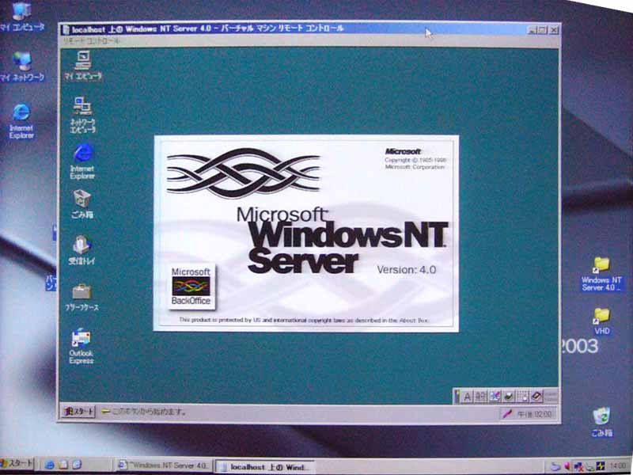Select host マイ コンピュータ desktop icon

coord(22,16)
